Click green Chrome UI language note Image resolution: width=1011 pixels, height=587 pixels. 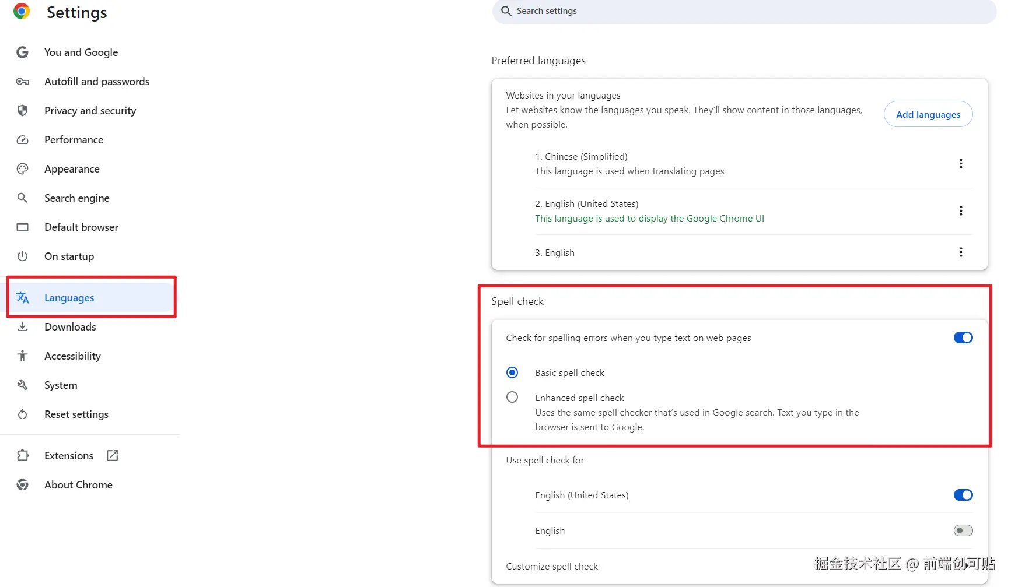[x=649, y=219]
